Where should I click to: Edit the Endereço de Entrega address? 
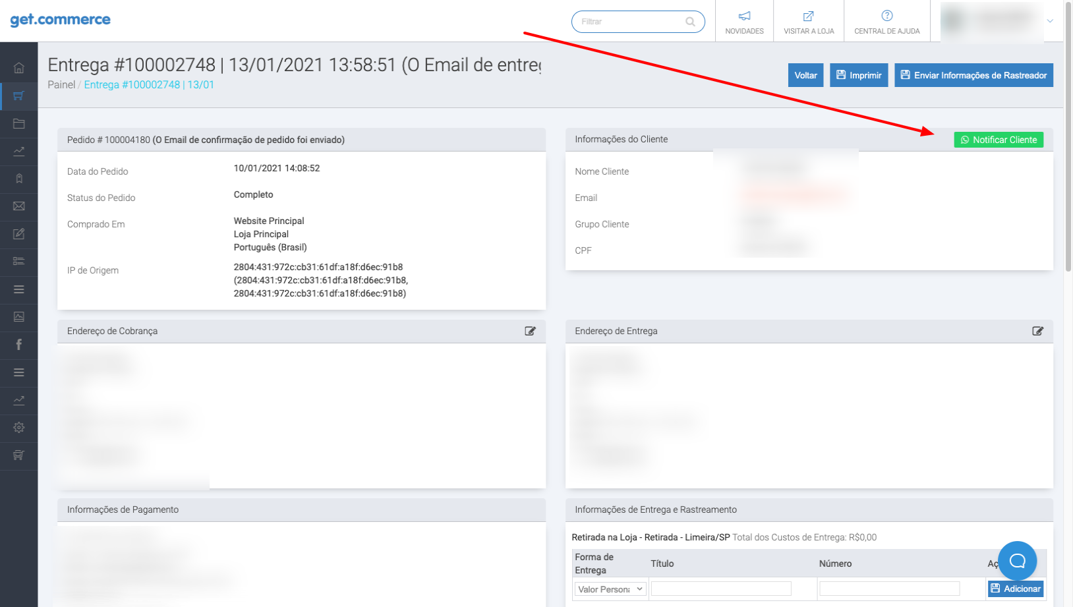(1037, 331)
